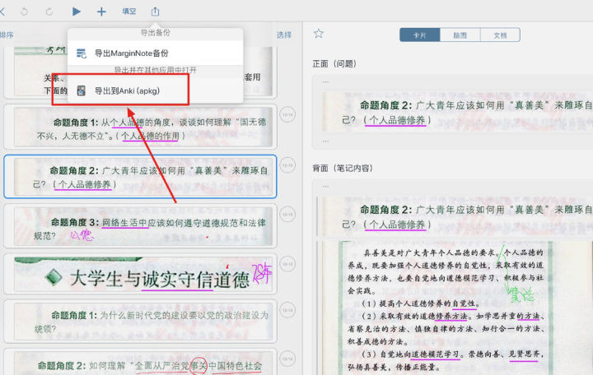Screen dimensions: 593x375
Task: Choose 导出MarginNote备份 option
Action: 155,53
